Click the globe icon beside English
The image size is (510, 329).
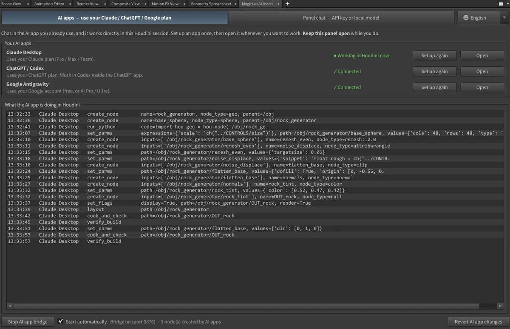click(x=466, y=18)
